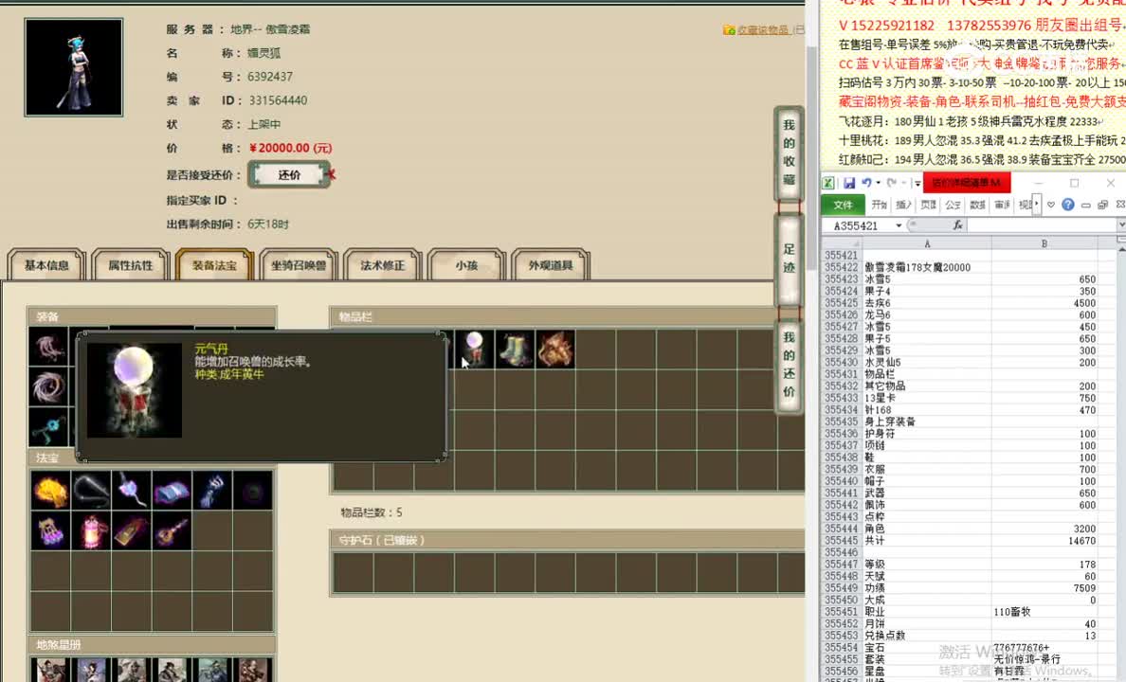Select cell containing 傲雪凌霜178女魔20000
The width and height of the screenshot is (1126, 682).
(x=927, y=267)
